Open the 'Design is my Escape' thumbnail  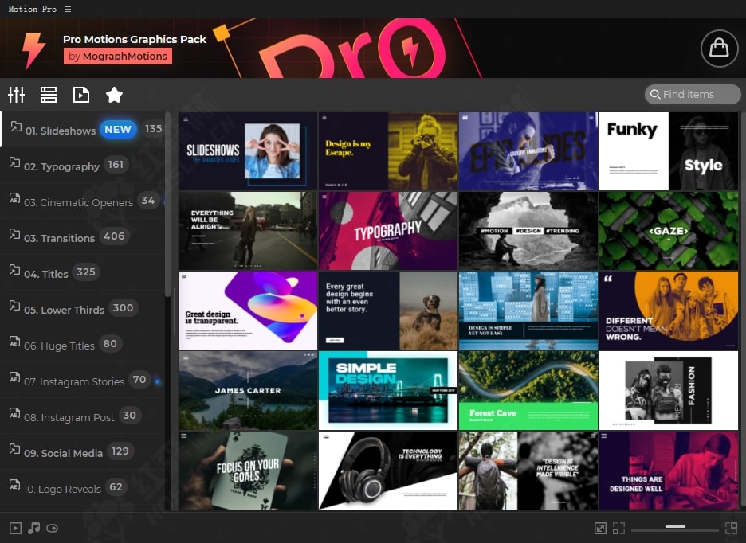pyautogui.click(x=388, y=151)
